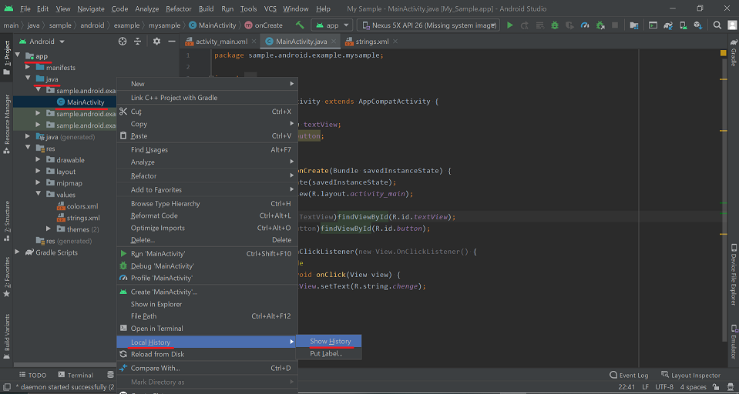739x394 pixels.
Task: Click the Project panel horizontal scrollbar
Action: point(65,365)
